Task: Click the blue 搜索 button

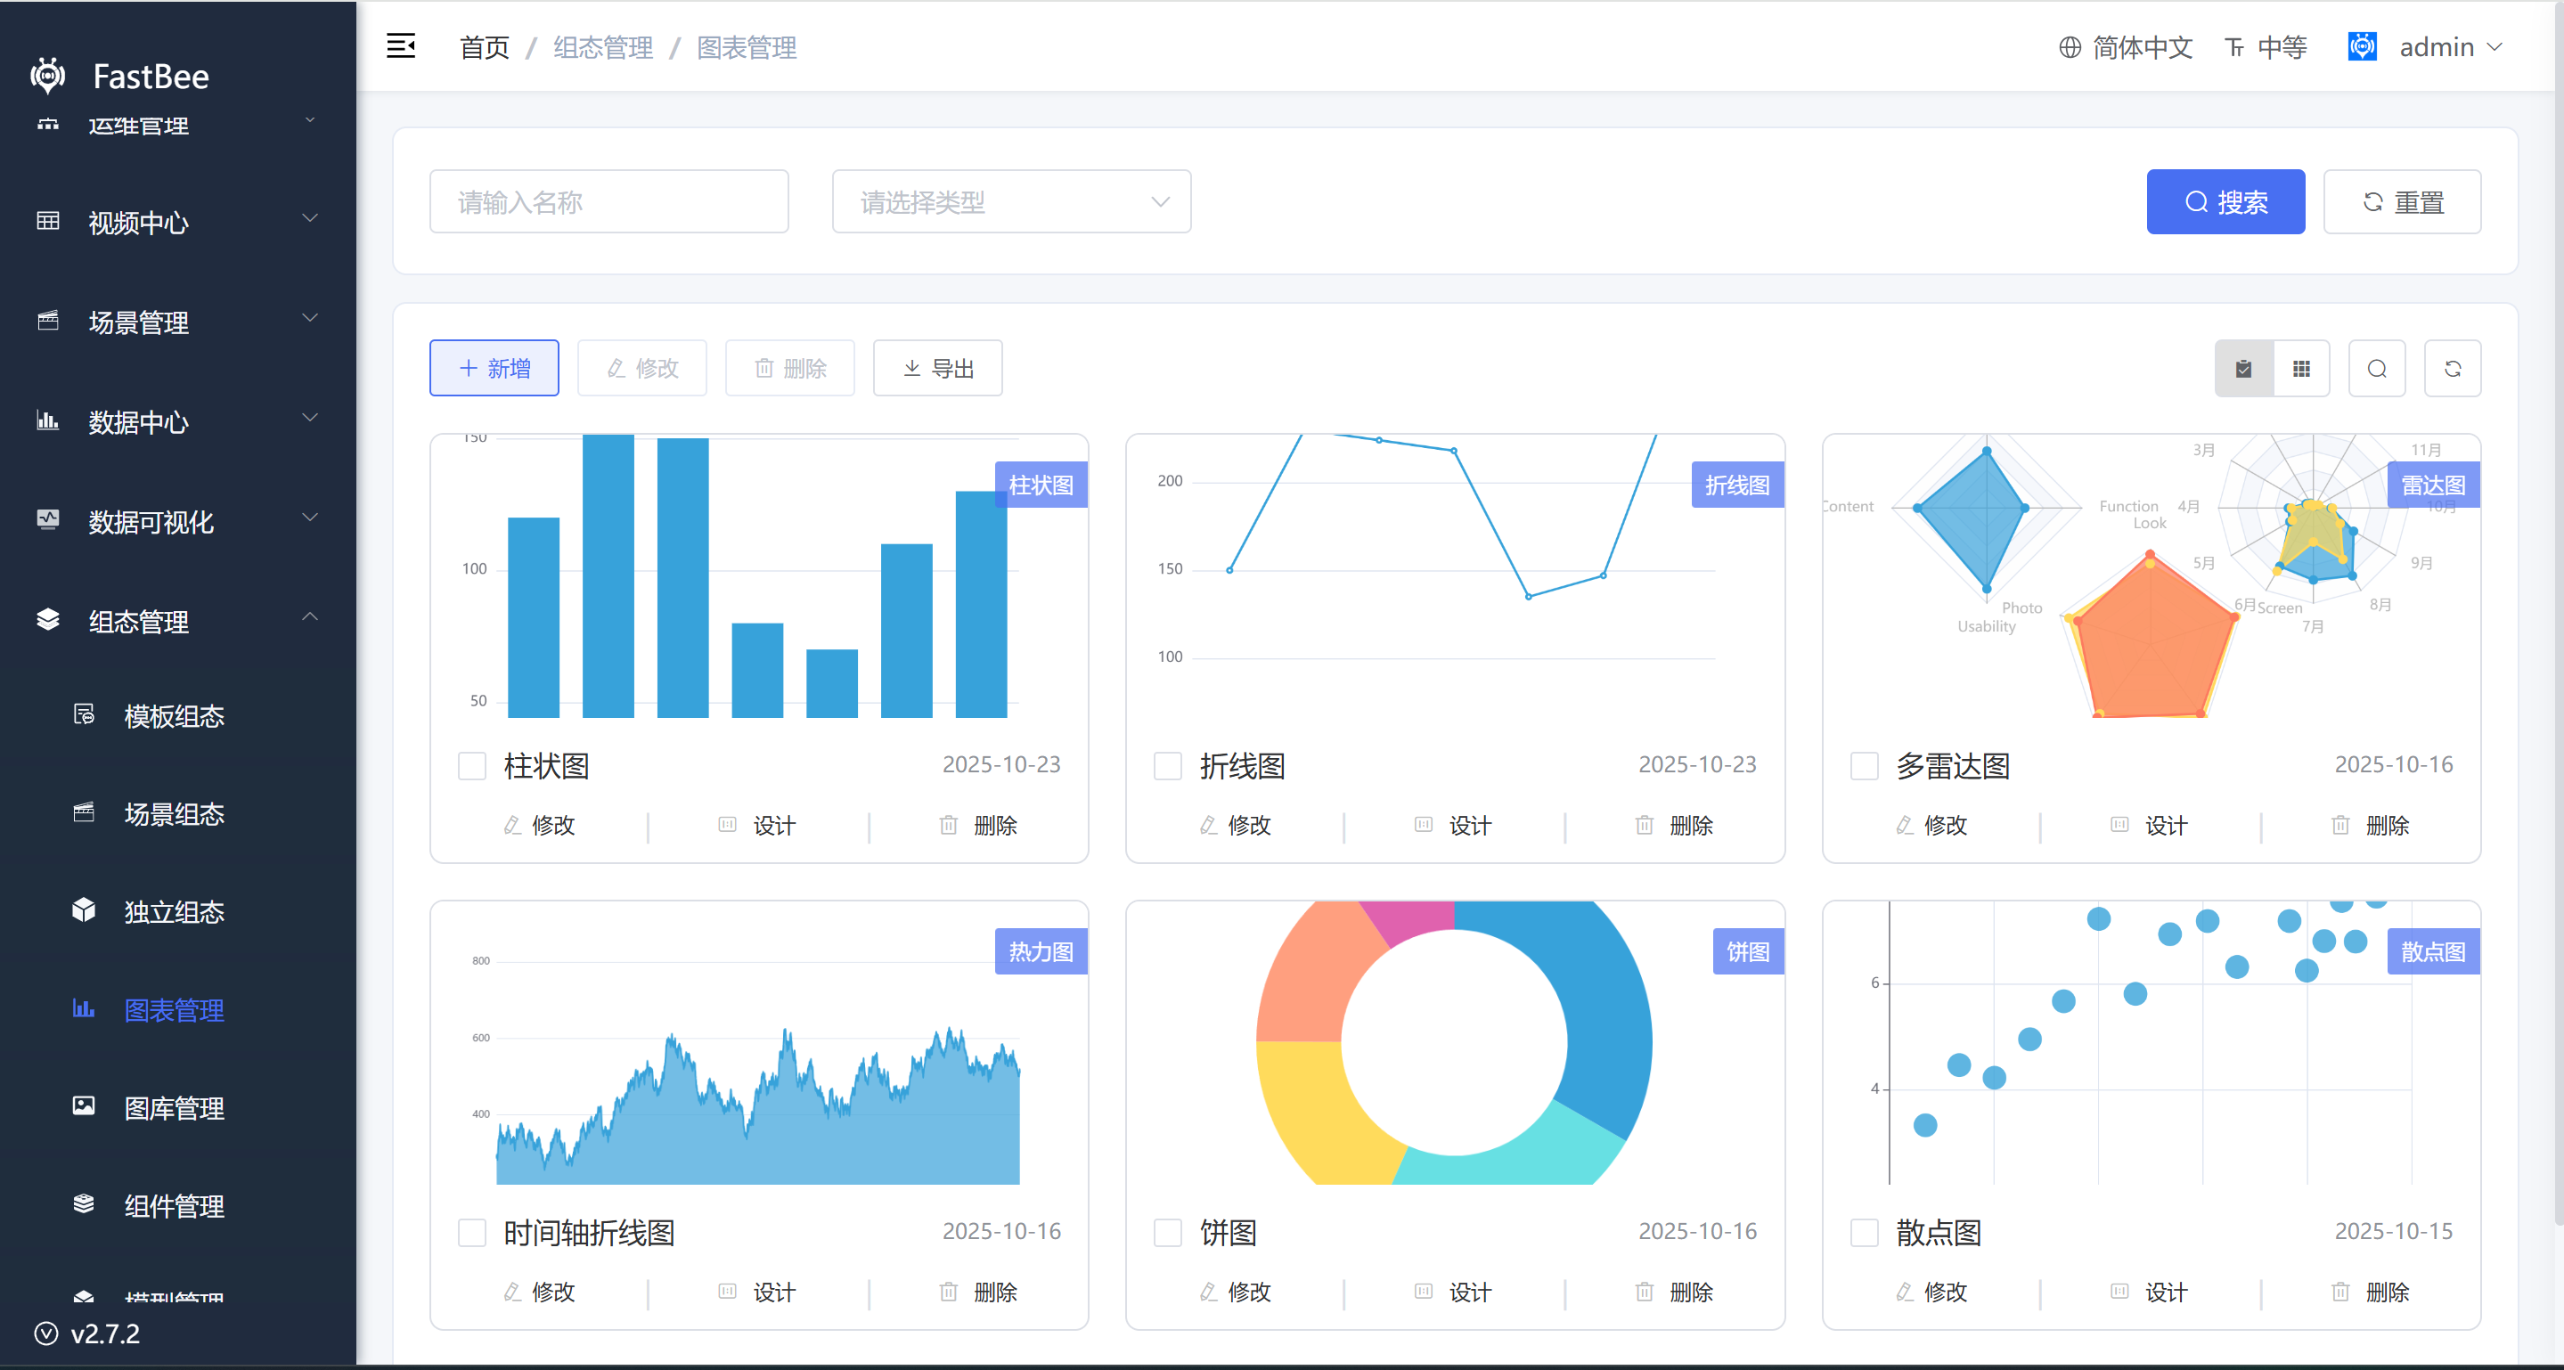Action: point(2224,202)
